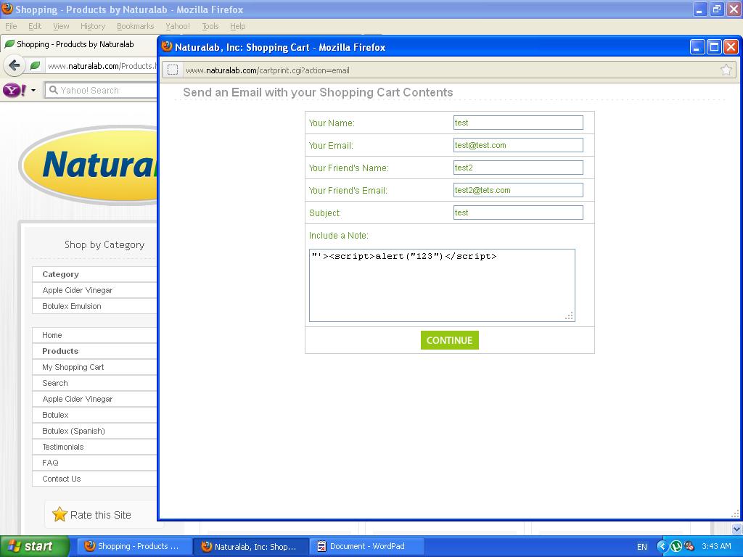Open the Yahoo! menu
Screen dimensions: 743x557
tap(178, 26)
